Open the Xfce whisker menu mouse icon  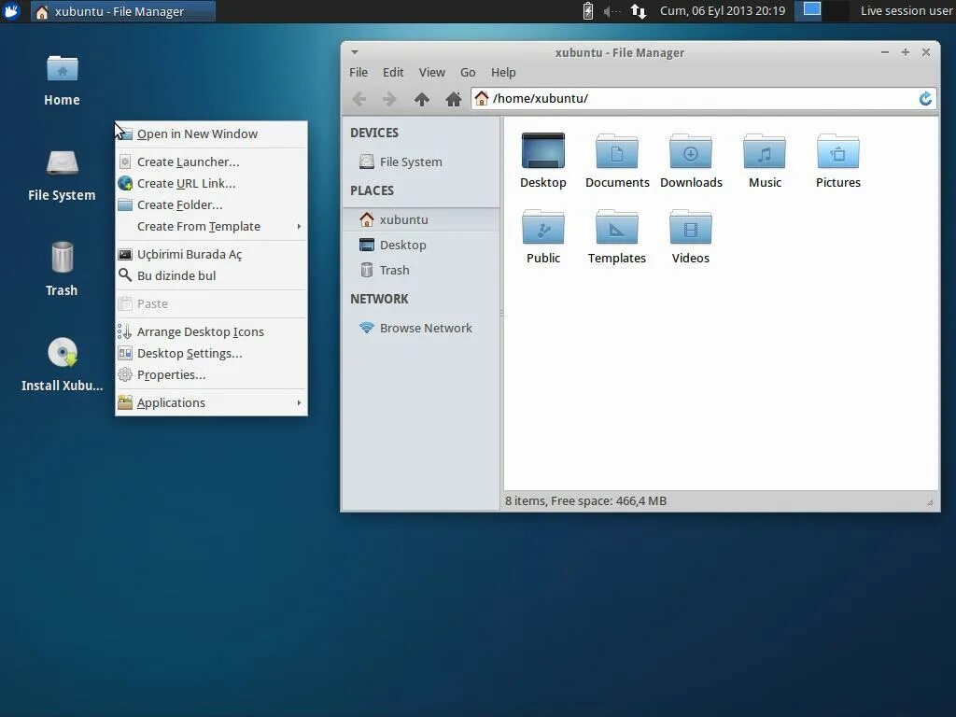[11, 11]
